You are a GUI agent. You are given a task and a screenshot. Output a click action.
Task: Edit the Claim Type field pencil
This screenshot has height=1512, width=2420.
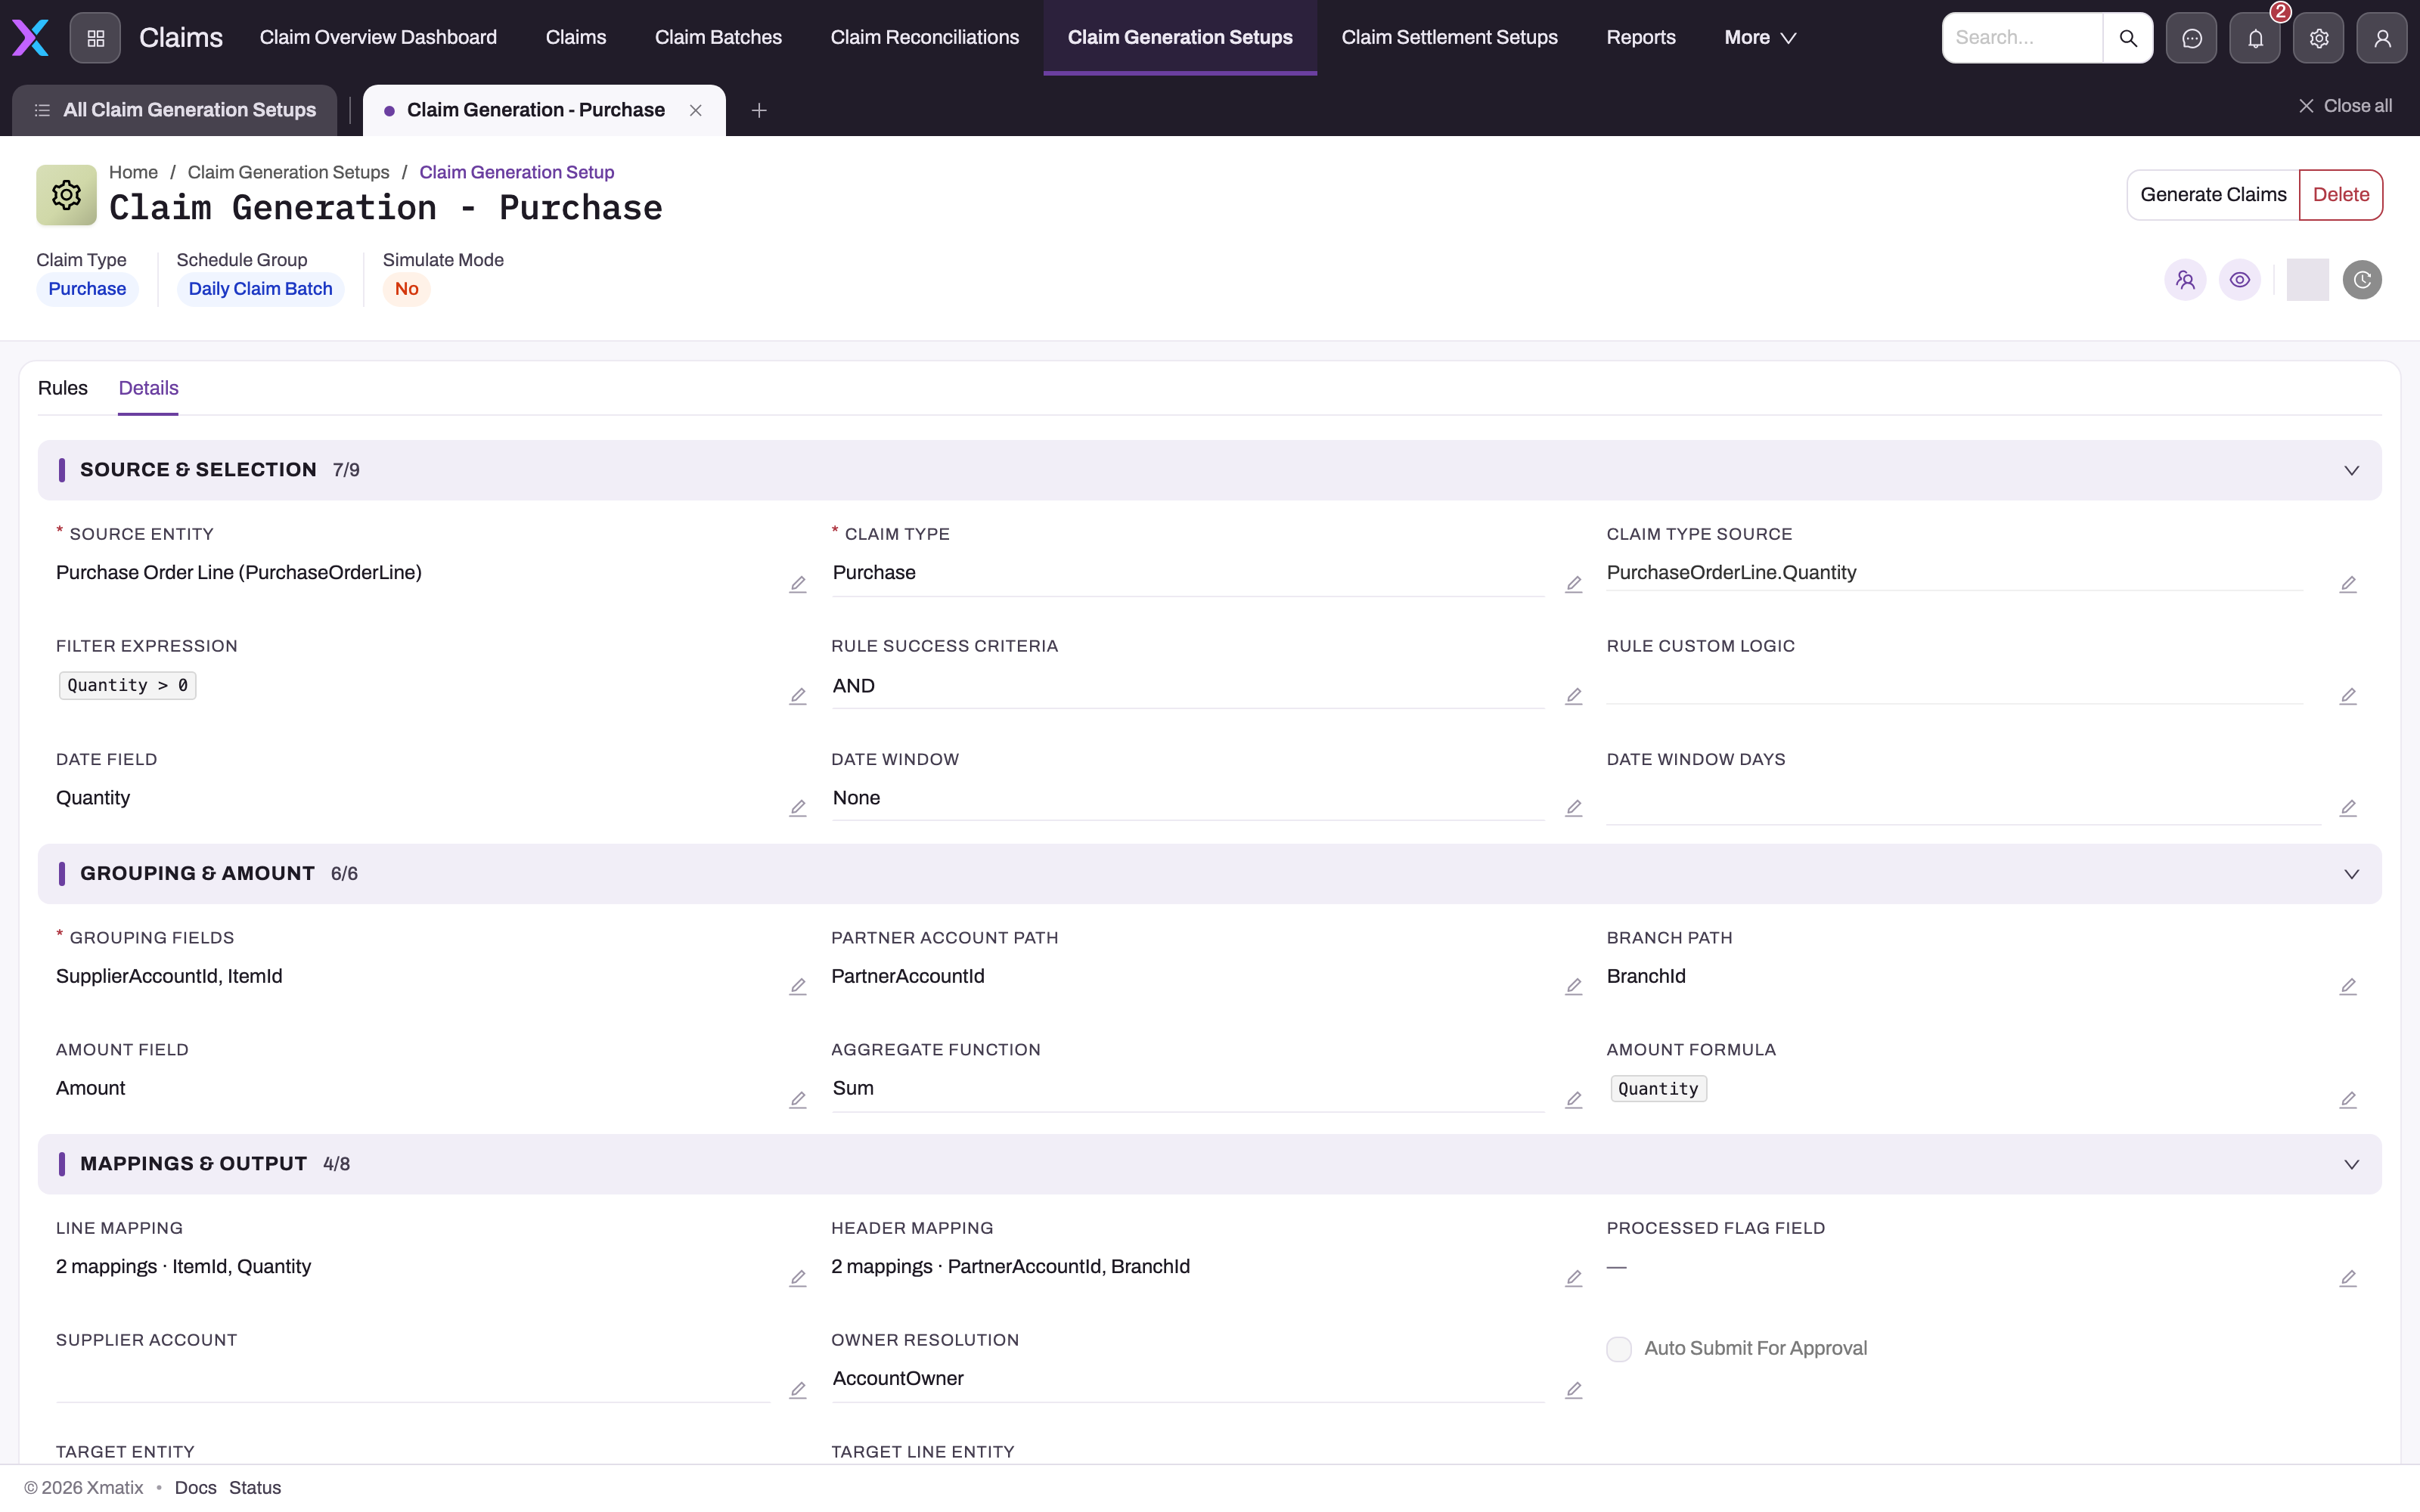click(x=1574, y=584)
